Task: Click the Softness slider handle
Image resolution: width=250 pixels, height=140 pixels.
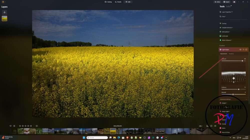Action: point(238,89)
